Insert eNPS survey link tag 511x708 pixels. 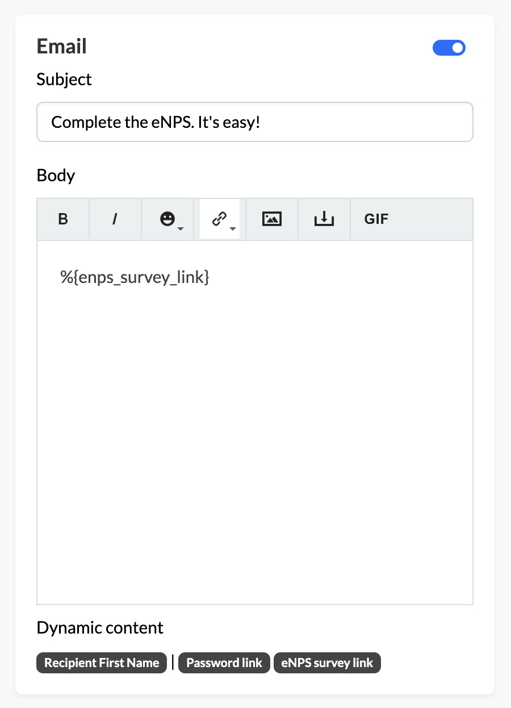pyautogui.click(x=327, y=663)
